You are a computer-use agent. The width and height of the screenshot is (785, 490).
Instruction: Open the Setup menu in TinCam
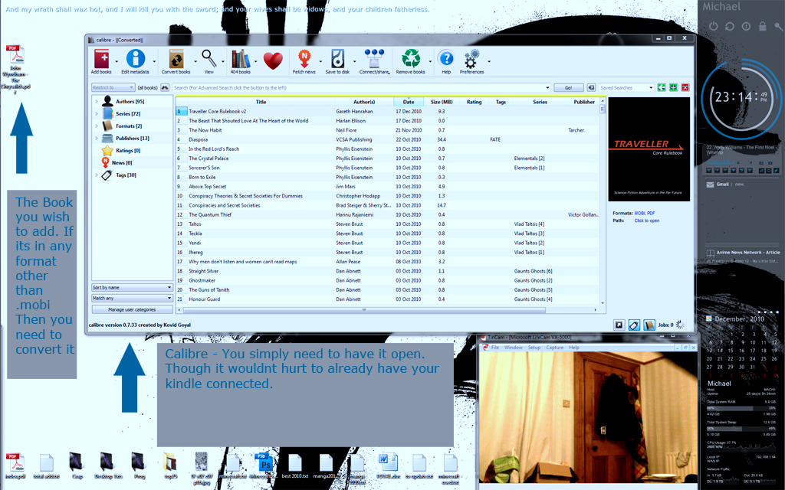coord(534,348)
